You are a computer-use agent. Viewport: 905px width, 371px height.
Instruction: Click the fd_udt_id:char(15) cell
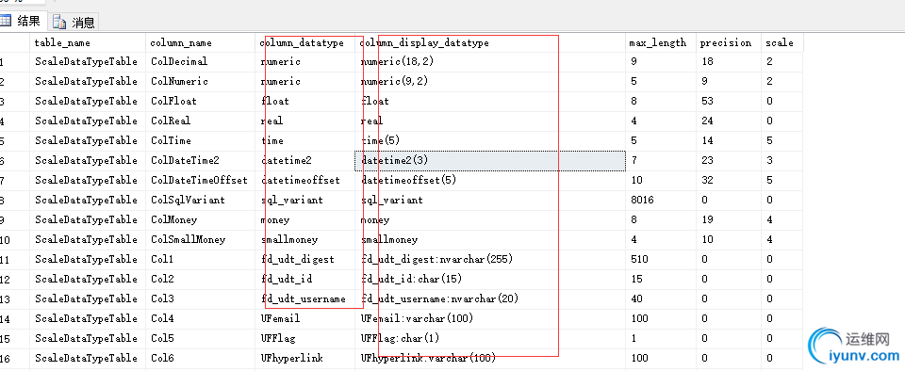point(490,279)
